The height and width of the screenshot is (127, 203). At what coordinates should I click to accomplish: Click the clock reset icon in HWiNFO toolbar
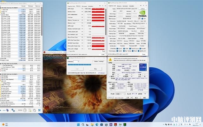[25, 110]
